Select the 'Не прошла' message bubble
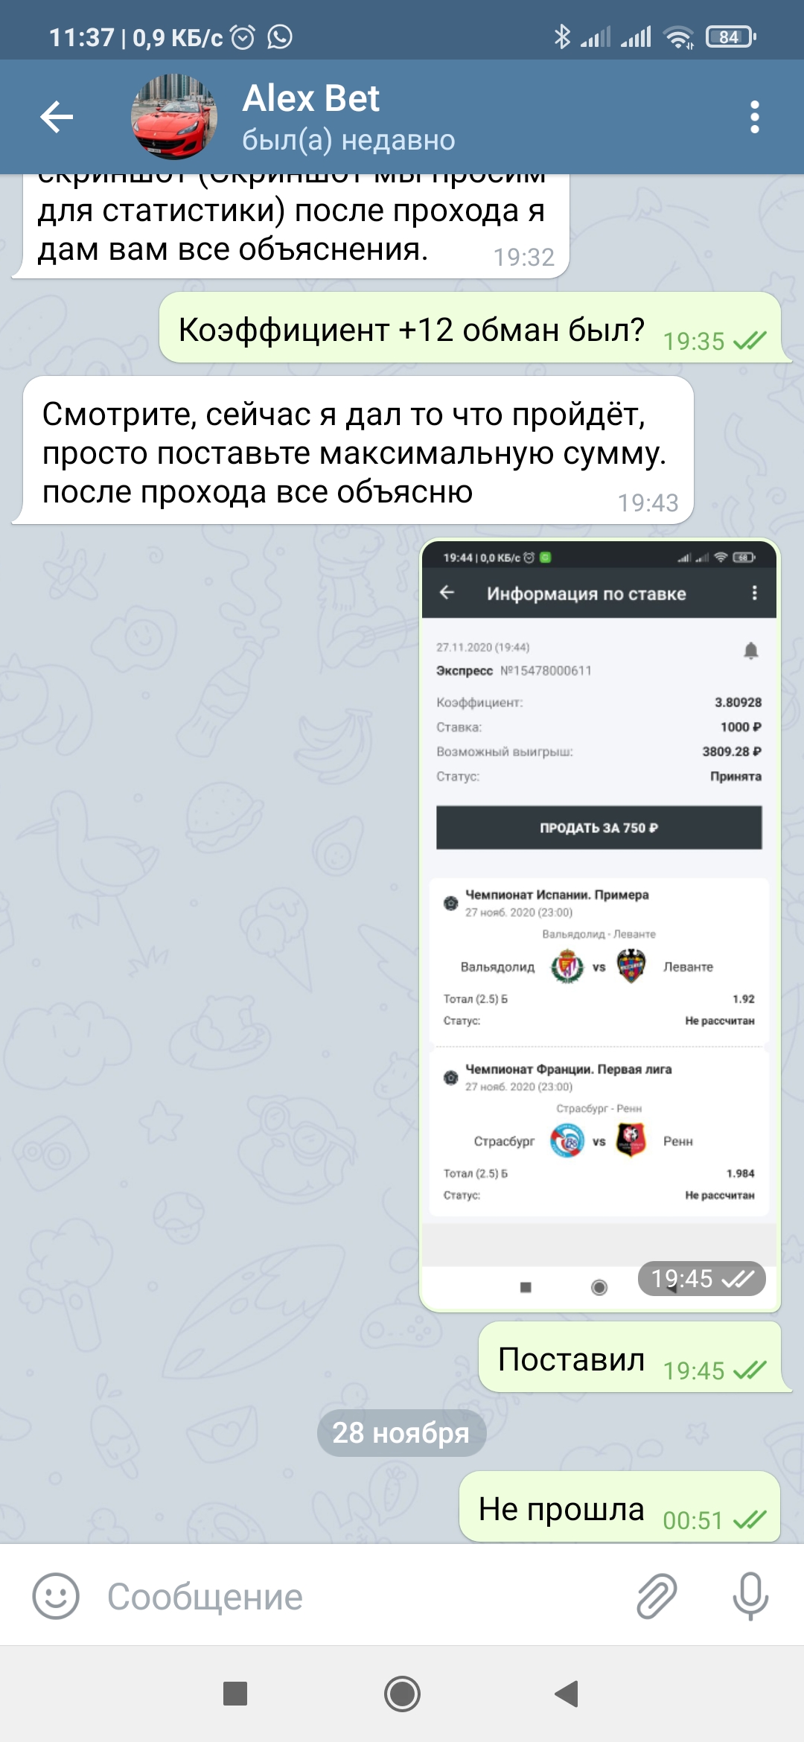This screenshot has width=804, height=1742. pyautogui.click(x=620, y=1507)
